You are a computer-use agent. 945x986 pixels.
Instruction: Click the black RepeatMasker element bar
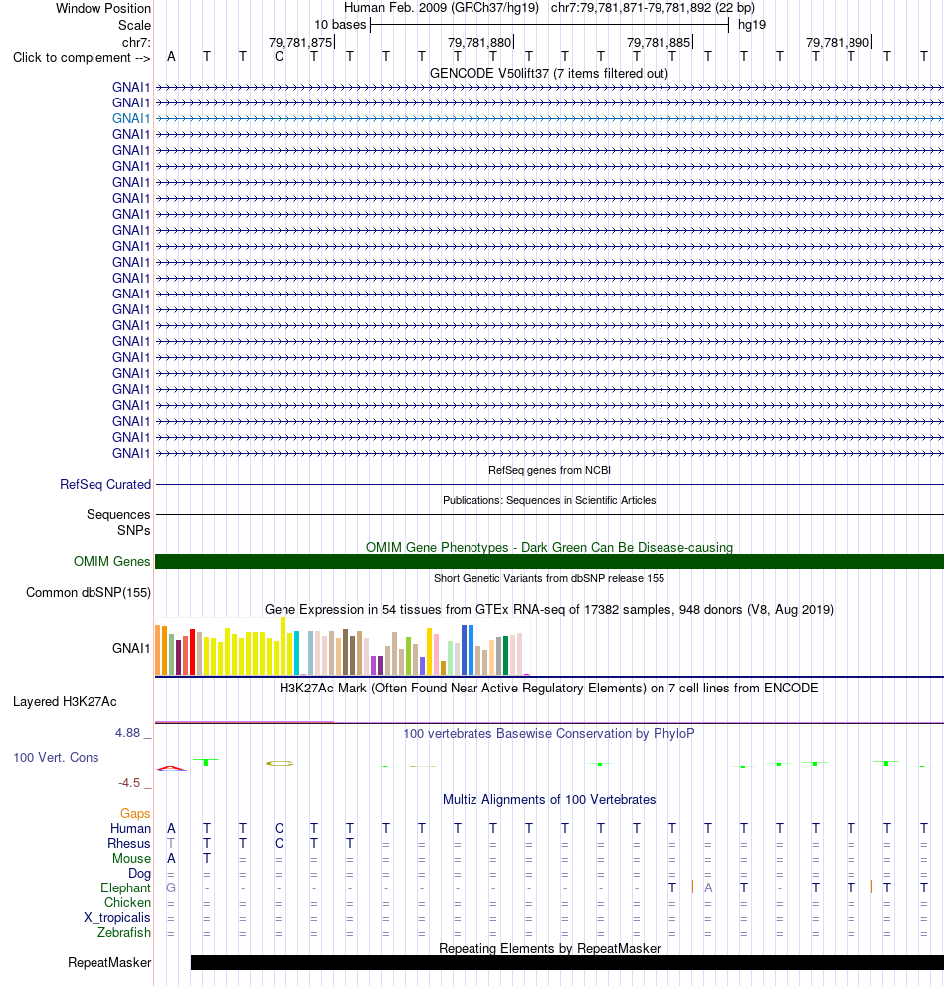pyautogui.click(x=567, y=963)
